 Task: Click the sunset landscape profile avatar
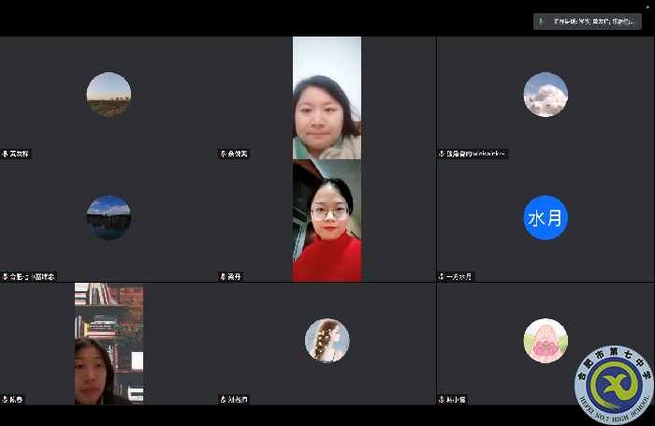click(x=109, y=95)
